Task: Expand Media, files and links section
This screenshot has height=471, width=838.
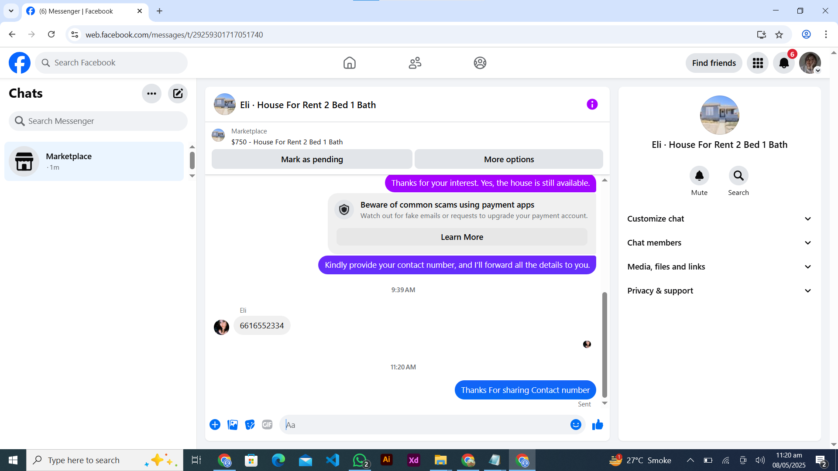Action: tap(720, 267)
